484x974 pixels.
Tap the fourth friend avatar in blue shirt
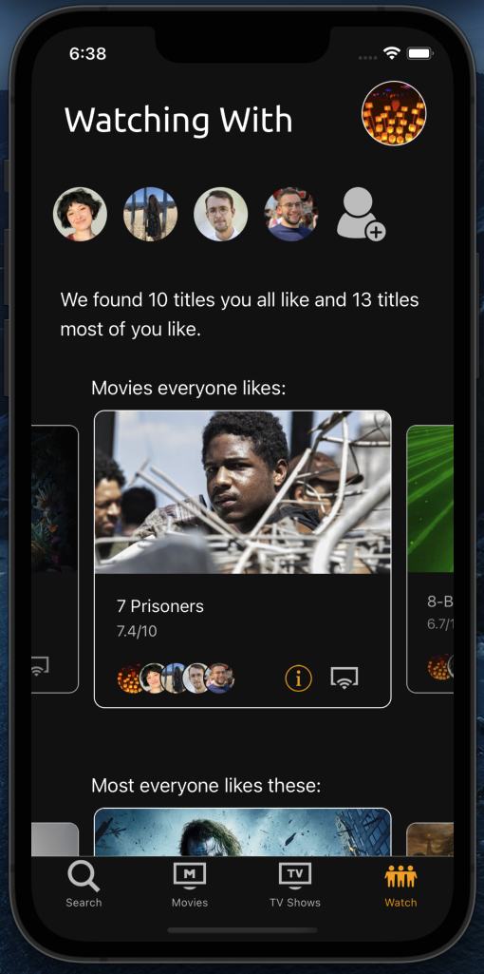pyautogui.click(x=291, y=215)
